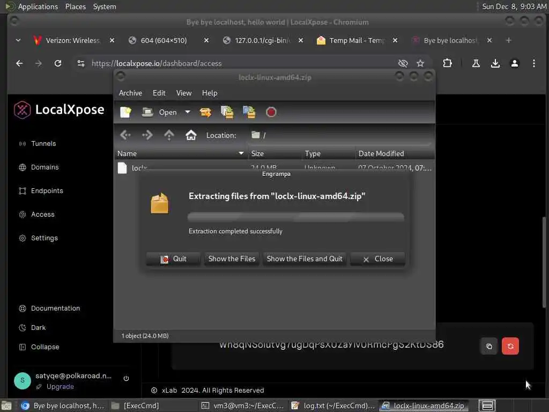549x412 pixels.
Task: Open the Chromium profile icon
Action: (514, 63)
